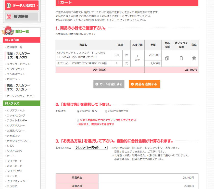This screenshot has width=214, height=189.
Task: Check the 宅配搬入・書店搬入 checkbox
Action: coord(78,120)
